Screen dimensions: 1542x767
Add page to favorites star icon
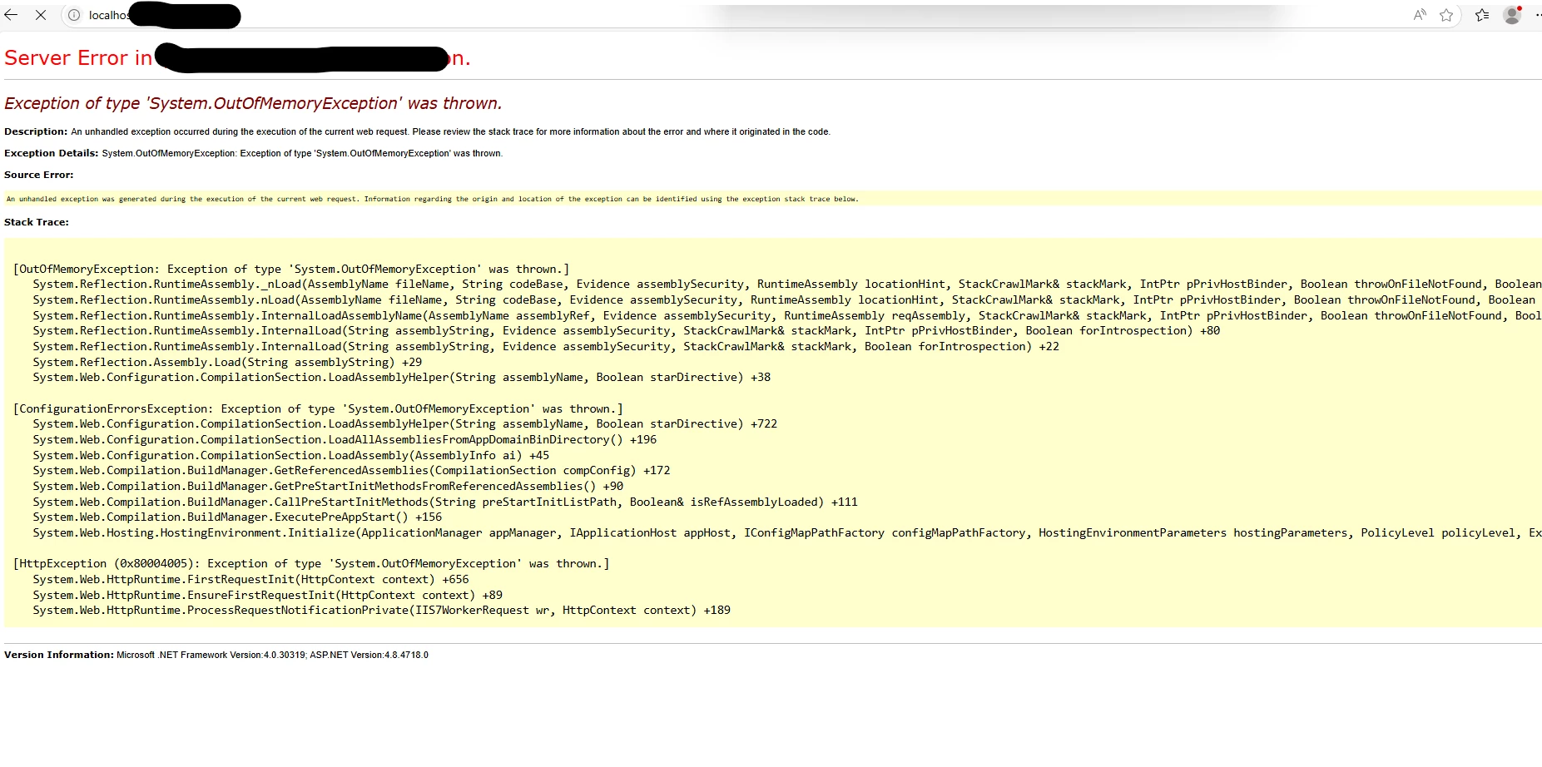(x=1446, y=15)
